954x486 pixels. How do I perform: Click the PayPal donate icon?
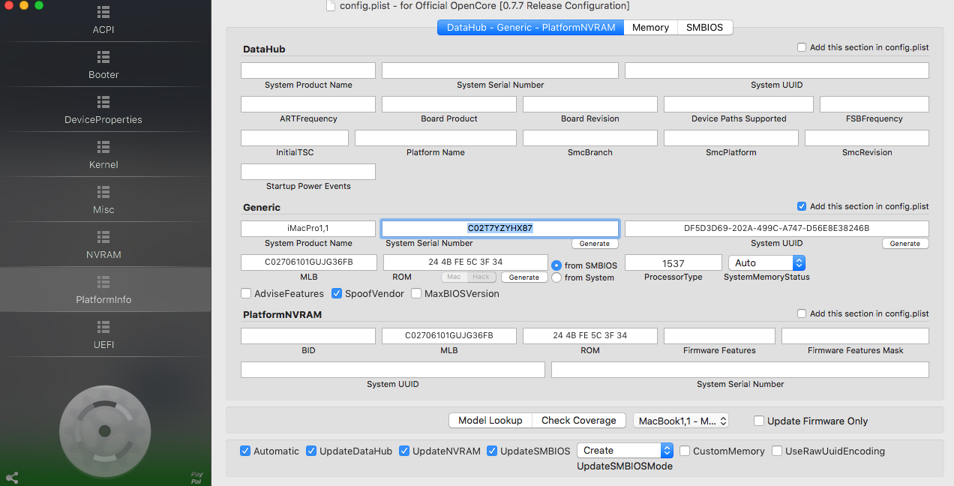pos(196,477)
